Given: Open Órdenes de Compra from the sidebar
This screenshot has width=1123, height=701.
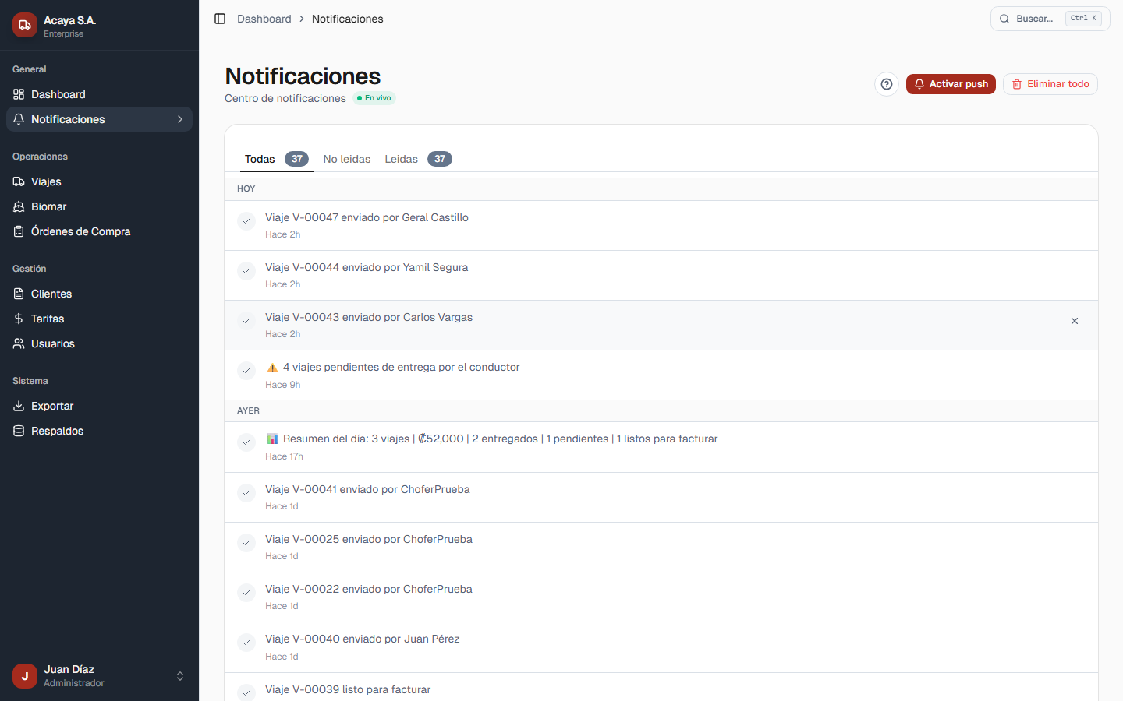Looking at the screenshot, I should click(18, 231).
